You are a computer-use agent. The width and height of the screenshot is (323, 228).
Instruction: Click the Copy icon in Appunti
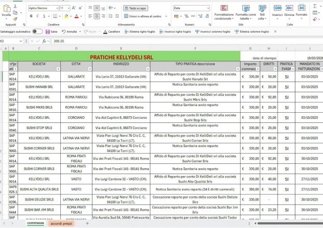pos(15,13)
